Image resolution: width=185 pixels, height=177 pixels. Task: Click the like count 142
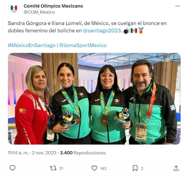(x=103, y=168)
